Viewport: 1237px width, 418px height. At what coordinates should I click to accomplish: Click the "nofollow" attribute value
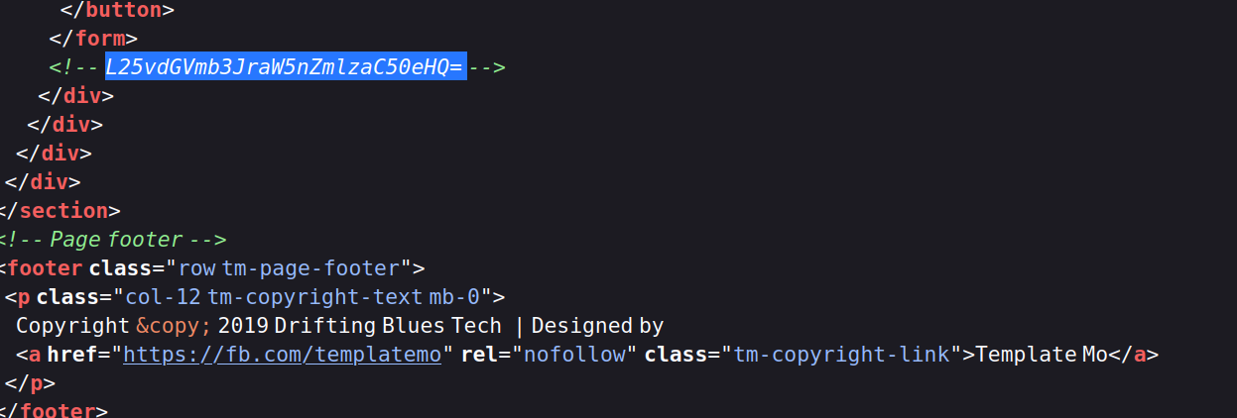(575, 355)
